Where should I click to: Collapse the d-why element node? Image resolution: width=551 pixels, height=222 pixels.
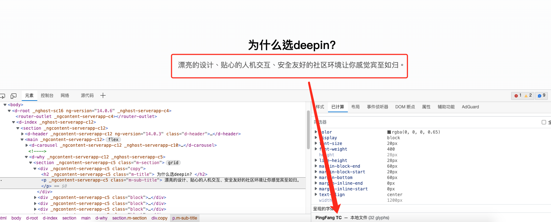tap(26, 157)
